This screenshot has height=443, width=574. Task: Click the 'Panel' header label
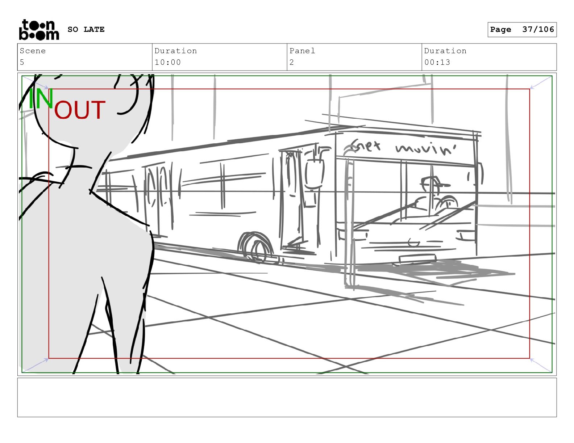(x=302, y=51)
